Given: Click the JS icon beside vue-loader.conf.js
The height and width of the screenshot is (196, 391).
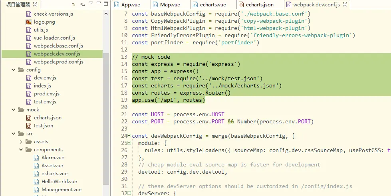Looking at the screenshot, I should click(29, 38).
